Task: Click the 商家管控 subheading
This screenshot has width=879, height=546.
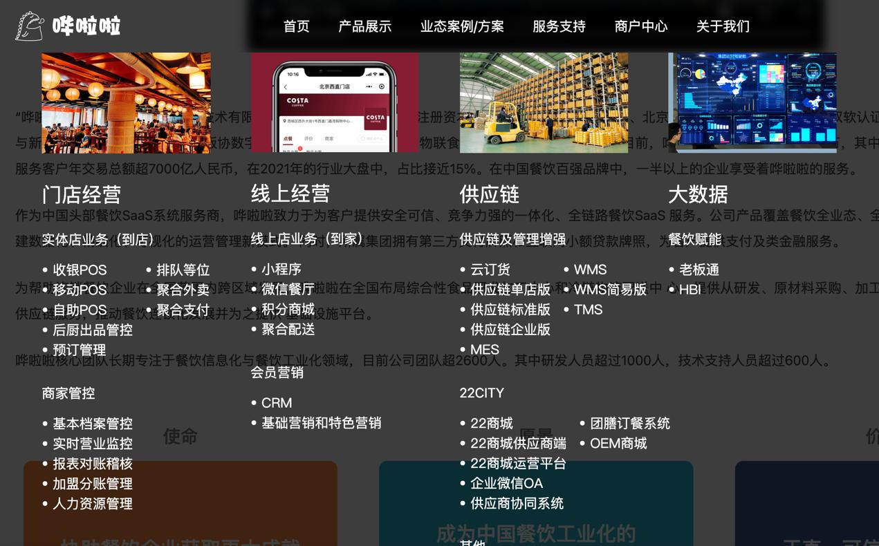Action: pos(68,393)
